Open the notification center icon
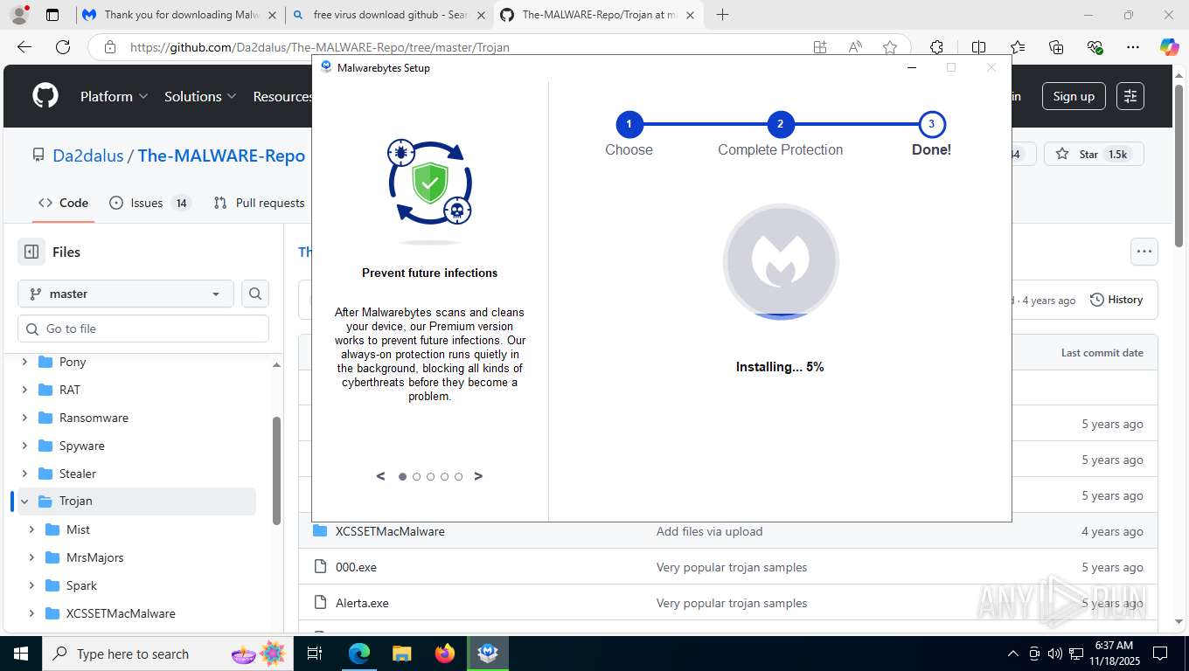Image resolution: width=1189 pixels, height=671 pixels. tap(1161, 654)
